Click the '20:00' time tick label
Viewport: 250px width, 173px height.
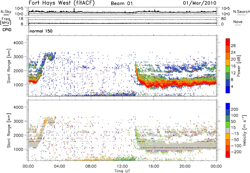185,166
